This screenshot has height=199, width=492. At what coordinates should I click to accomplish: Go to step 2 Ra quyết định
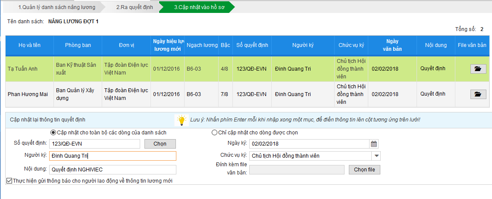tap(135, 7)
